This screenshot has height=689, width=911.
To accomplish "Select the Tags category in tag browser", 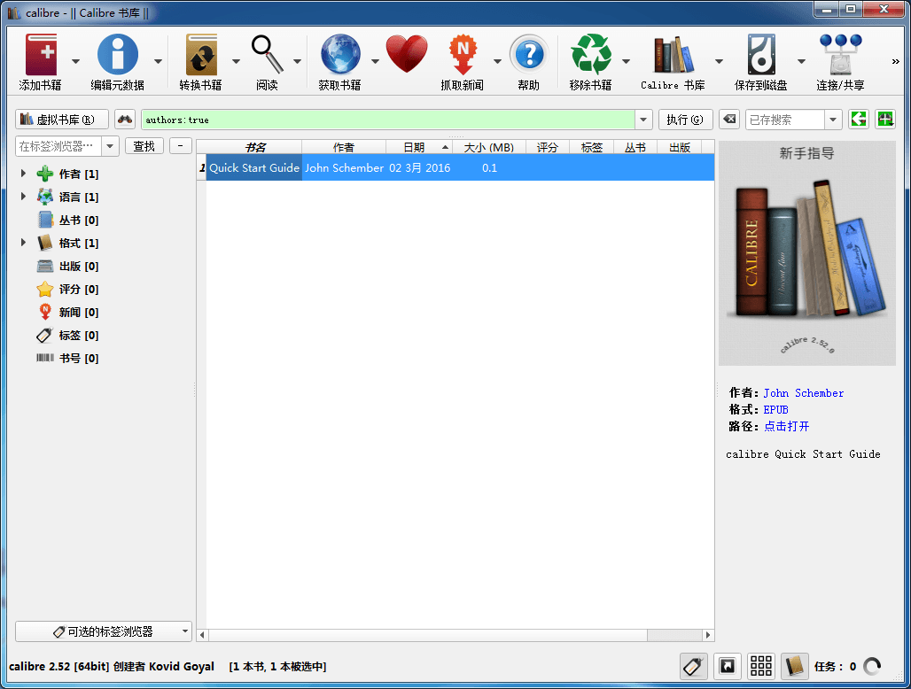I will 67,336.
